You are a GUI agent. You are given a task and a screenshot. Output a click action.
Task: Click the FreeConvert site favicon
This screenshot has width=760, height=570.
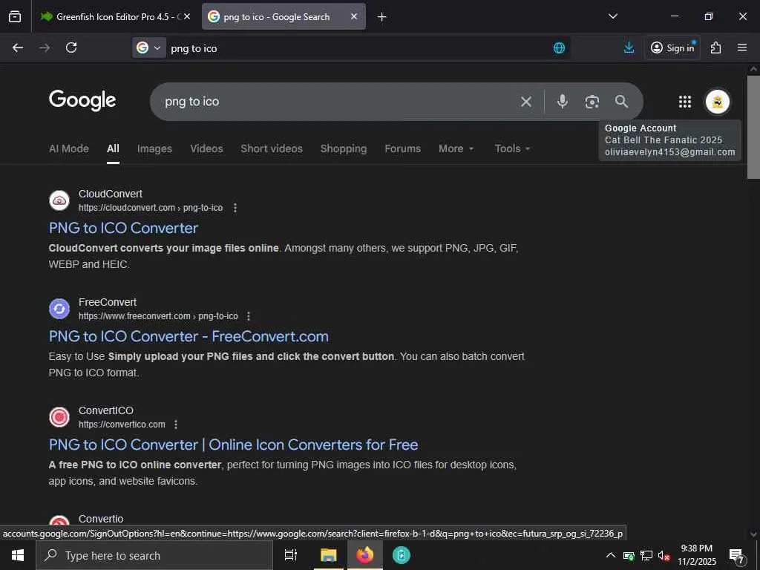(x=59, y=309)
